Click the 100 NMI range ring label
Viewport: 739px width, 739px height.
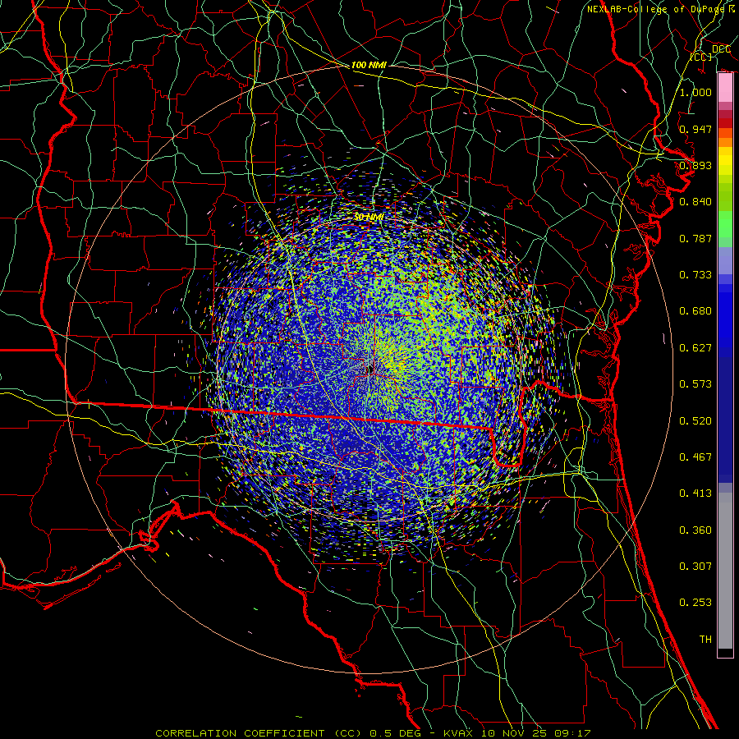(x=369, y=65)
